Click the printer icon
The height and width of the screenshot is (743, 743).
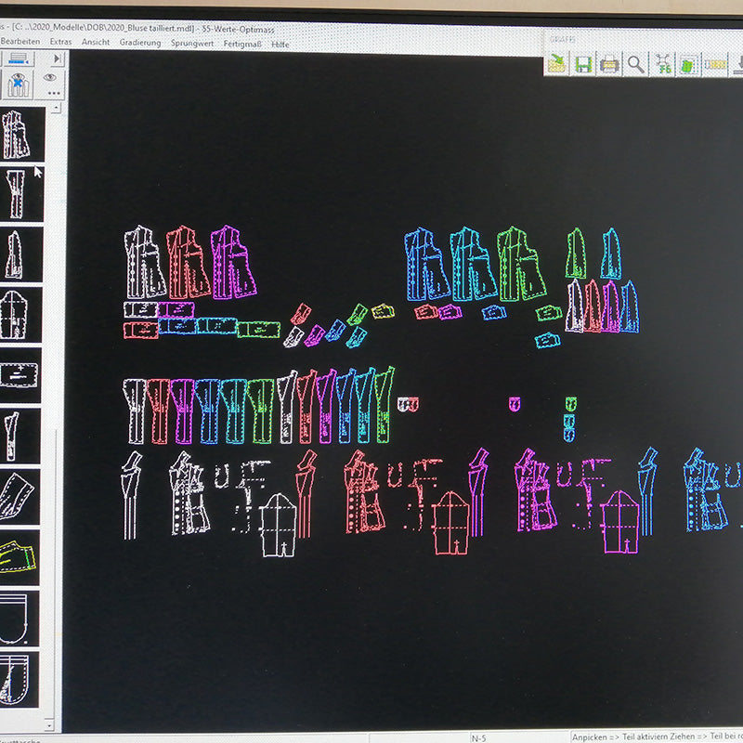[609, 63]
